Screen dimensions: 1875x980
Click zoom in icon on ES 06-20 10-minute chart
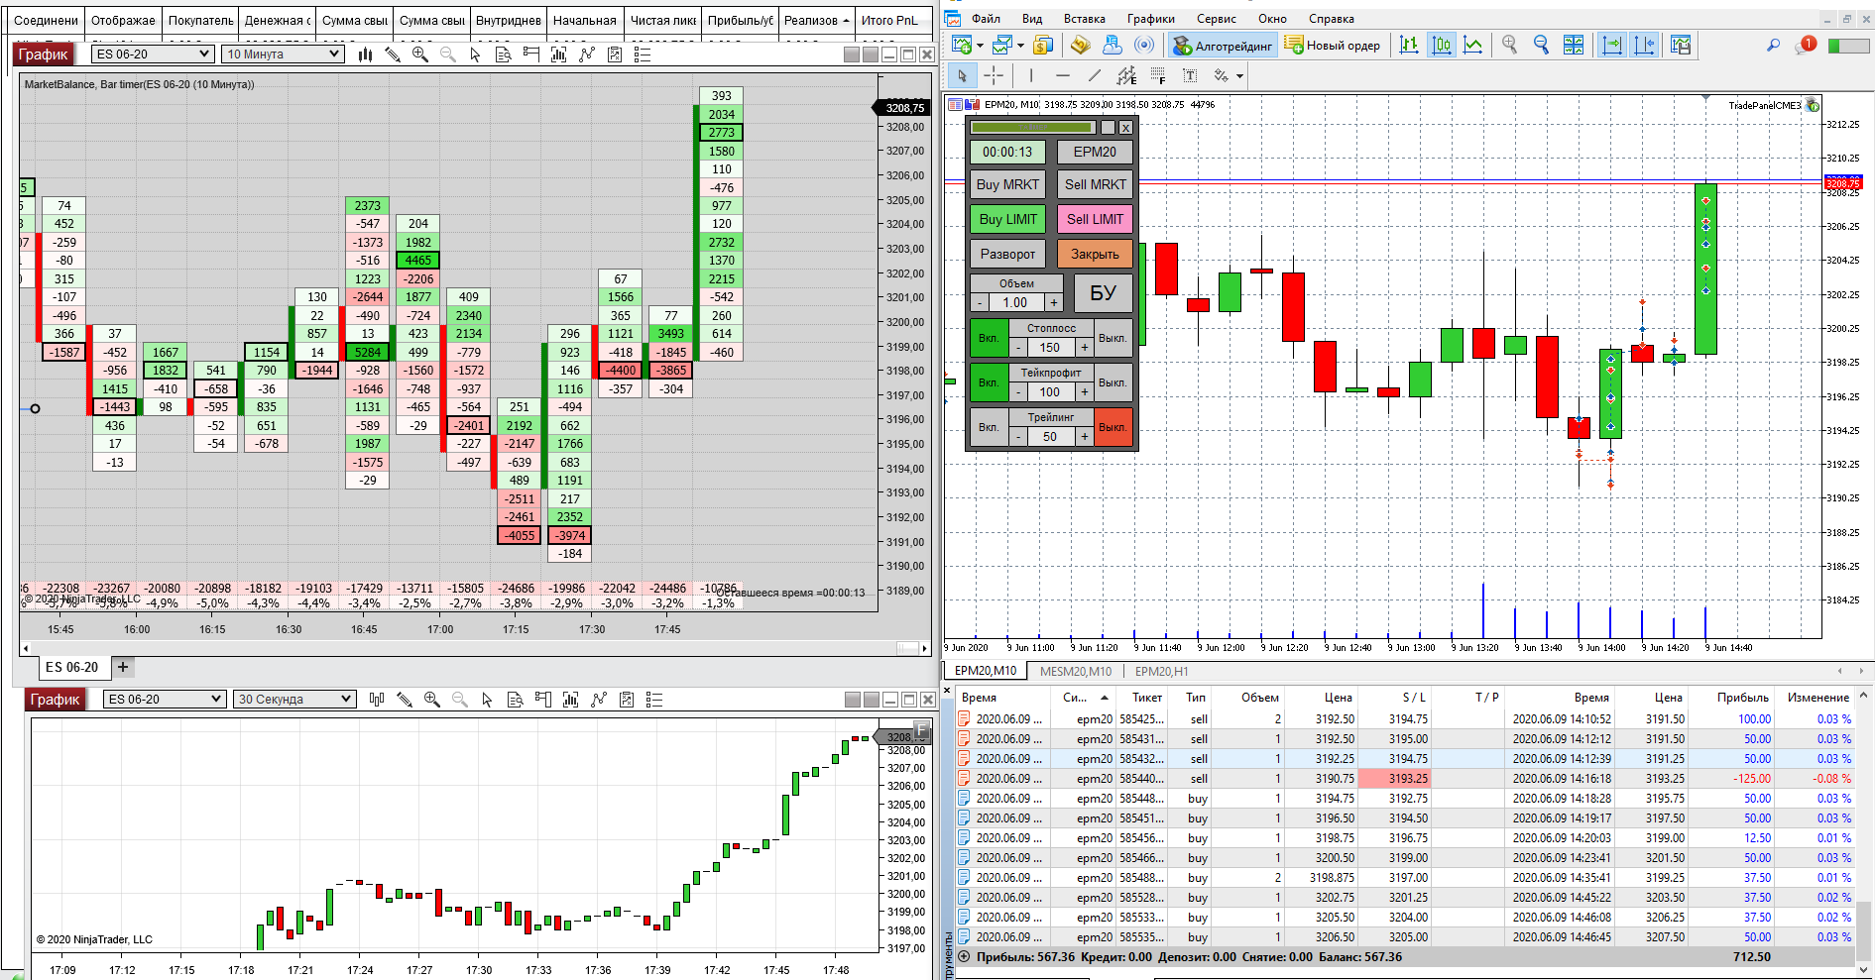tap(420, 54)
